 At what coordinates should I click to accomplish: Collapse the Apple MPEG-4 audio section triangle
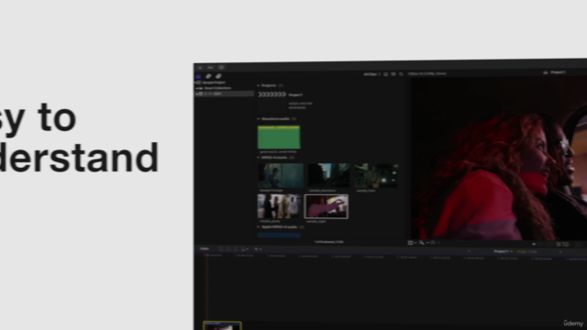click(259, 226)
